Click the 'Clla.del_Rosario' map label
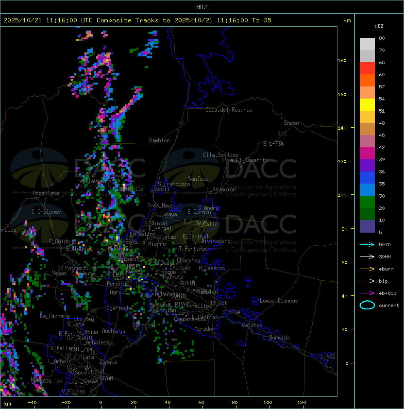Viewport: 404px width, 409px height. coord(229,110)
